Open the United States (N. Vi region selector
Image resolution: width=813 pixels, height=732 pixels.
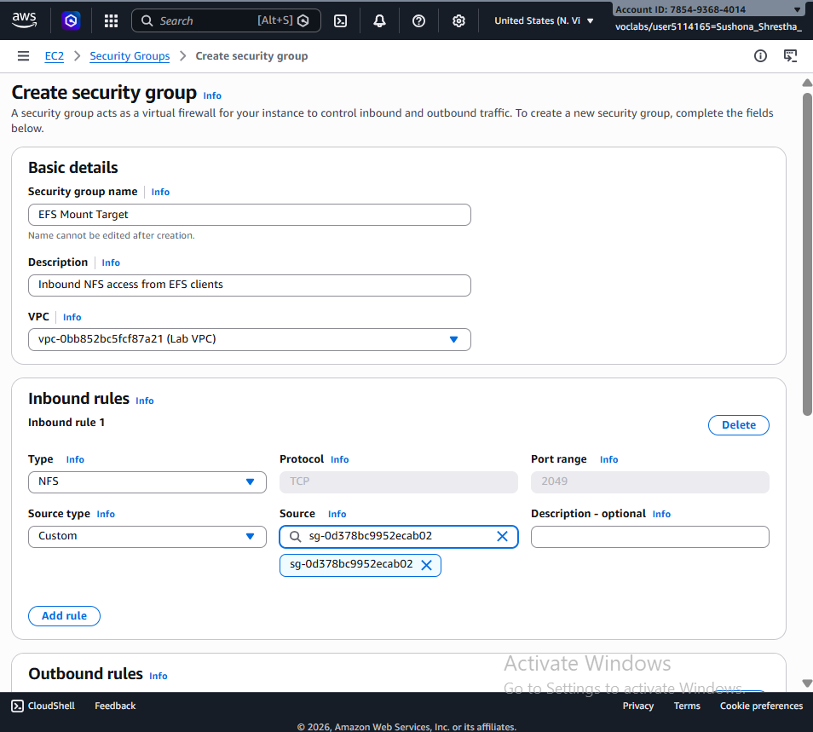[544, 20]
